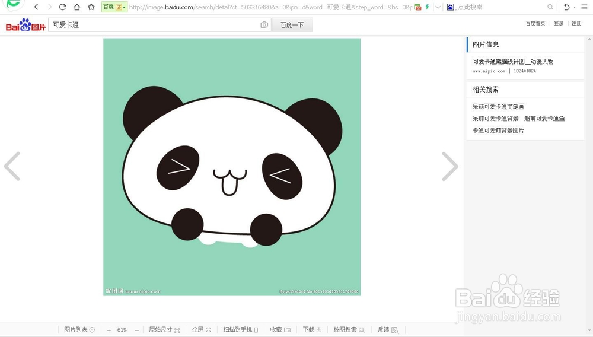Click the 相关搜索 panel heading

click(485, 90)
